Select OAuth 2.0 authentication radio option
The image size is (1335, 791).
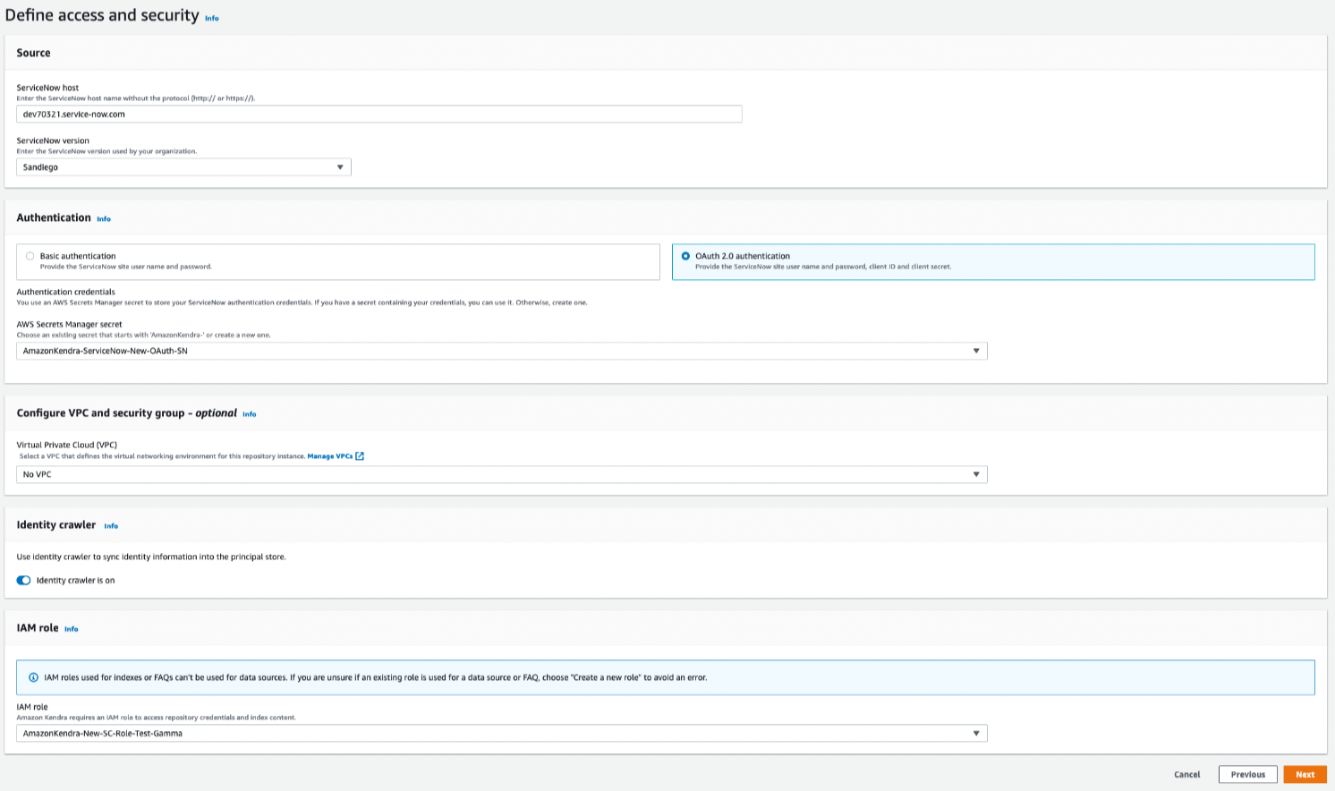point(685,256)
